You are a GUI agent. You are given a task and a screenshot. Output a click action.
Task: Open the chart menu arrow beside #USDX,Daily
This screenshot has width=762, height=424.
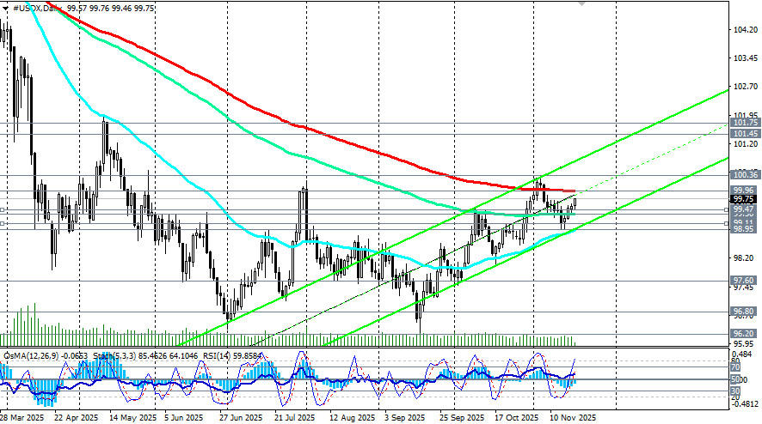tap(5, 9)
